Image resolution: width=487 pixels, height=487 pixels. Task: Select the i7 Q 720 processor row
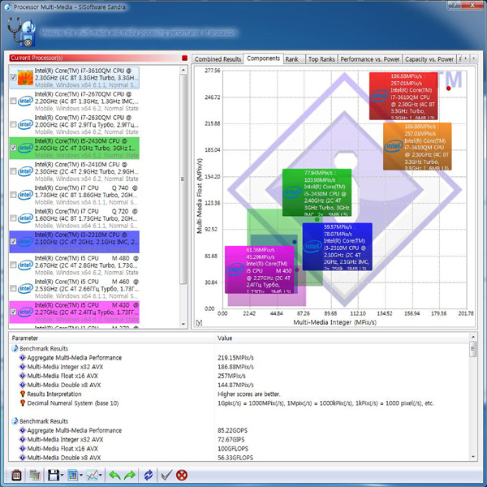click(74, 218)
